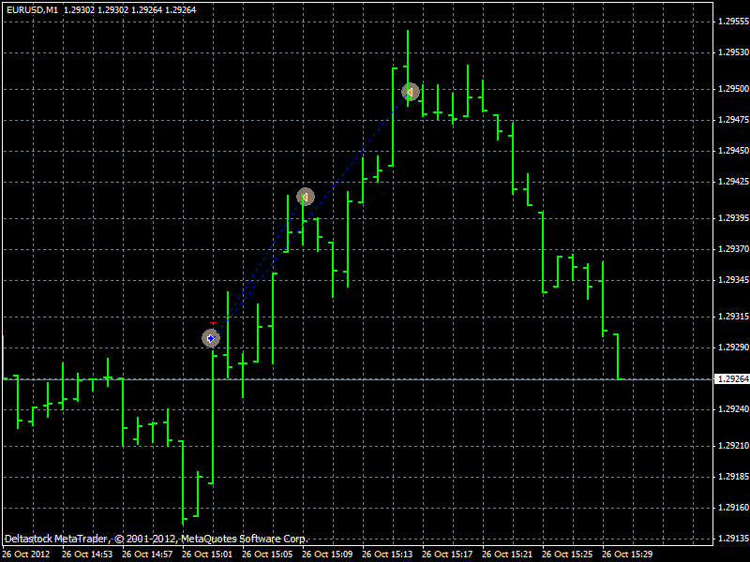The height and width of the screenshot is (562, 750).
Task: Click price scale value 1.29345
Action: coord(734,280)
